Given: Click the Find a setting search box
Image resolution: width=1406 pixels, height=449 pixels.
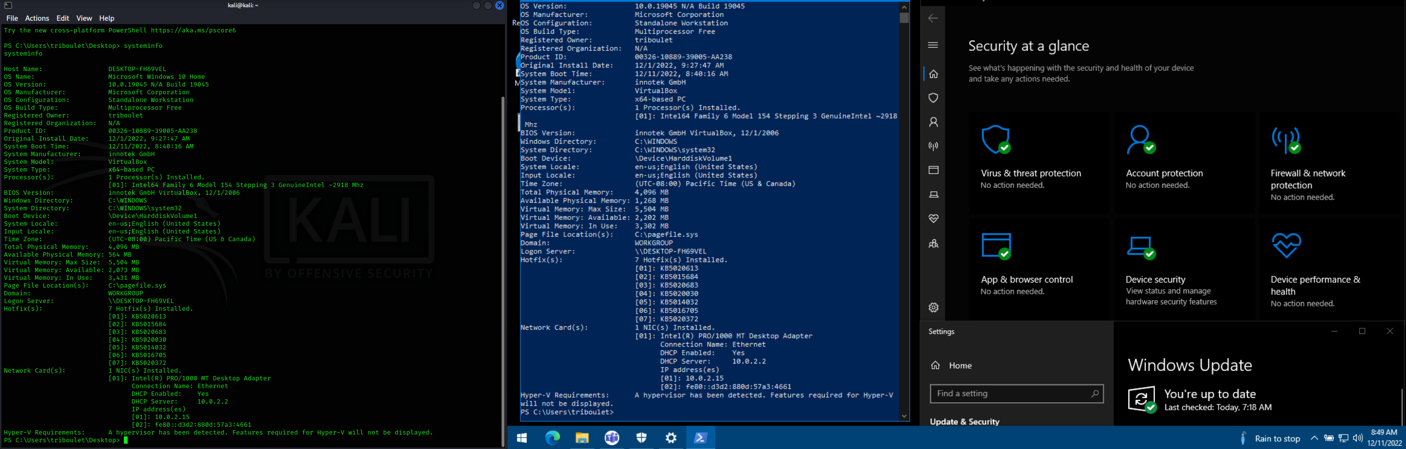Looking at the screenshot, I should point(1016,393).
